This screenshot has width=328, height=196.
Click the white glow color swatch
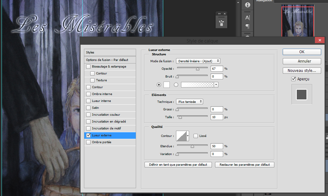tap(167, 85)
